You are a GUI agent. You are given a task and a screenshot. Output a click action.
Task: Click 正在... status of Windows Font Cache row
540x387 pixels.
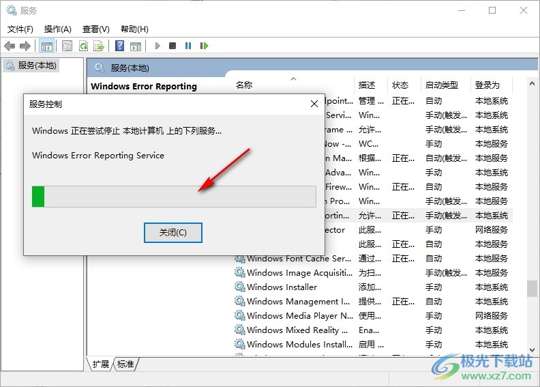click(403, 259)
